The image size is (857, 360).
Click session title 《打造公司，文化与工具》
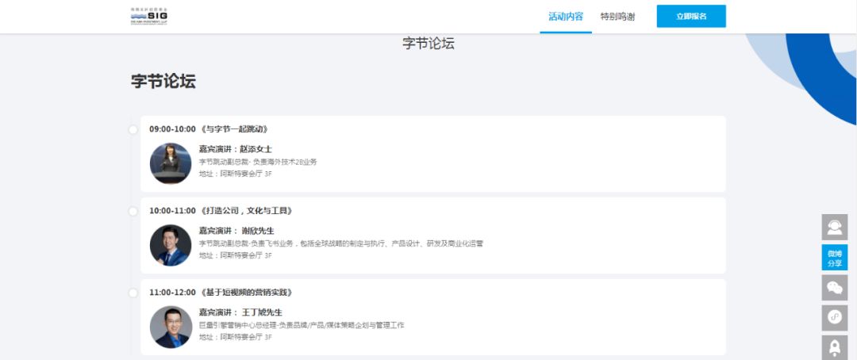pyautogui.click(x=247, y=211)
